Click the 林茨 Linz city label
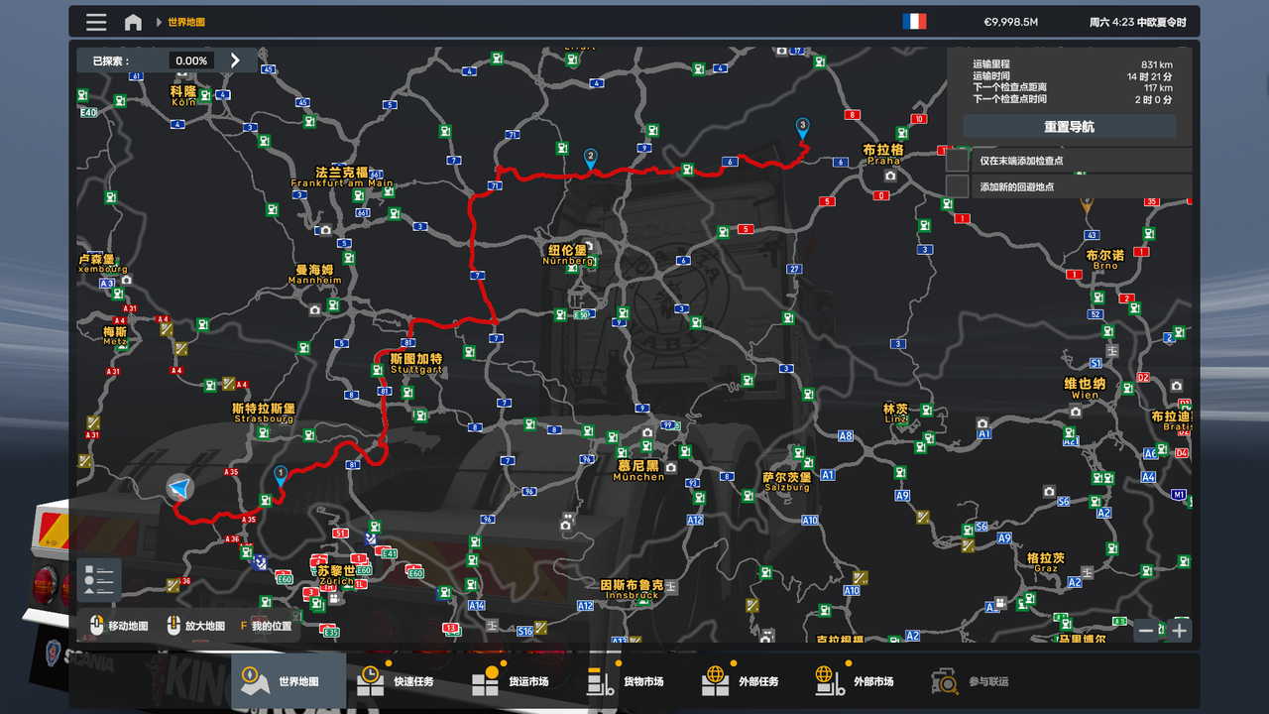Screen dimensions: 1269x714 (x=895, y=413)
